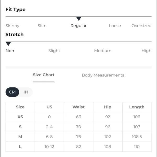Click the Stretch triangle marker

click(8, 44)
